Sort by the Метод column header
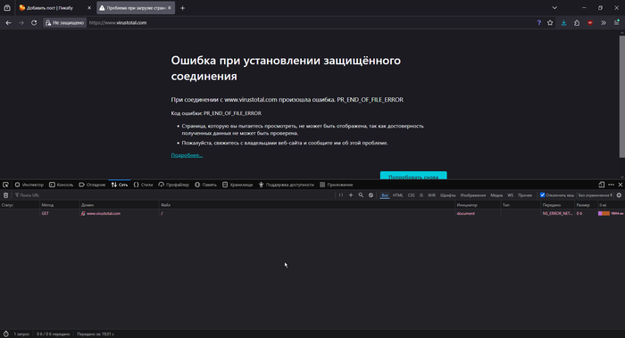The width and height of the screenshot is (625, 338). coord(60,205)
